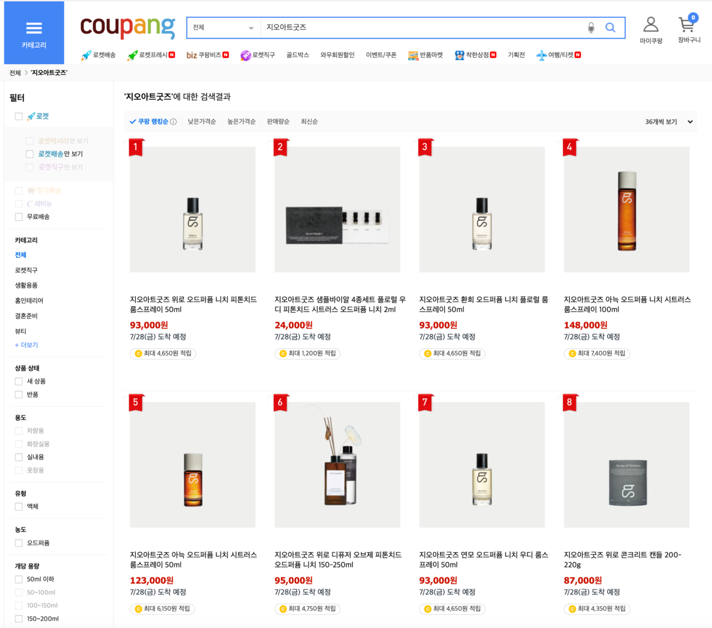Open the 골드박스 link
The height and width of the screenshot is (628, 712).
tap(297, 55)
